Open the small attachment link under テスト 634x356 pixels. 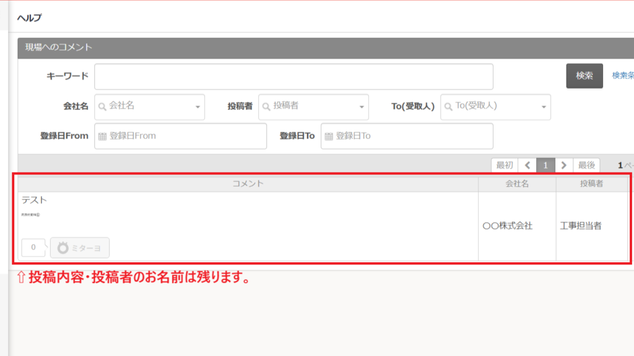tap(30, 215)
